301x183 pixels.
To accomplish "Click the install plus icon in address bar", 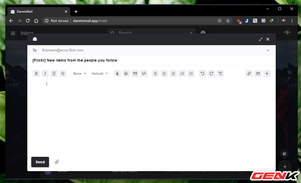I will (220, 21).
